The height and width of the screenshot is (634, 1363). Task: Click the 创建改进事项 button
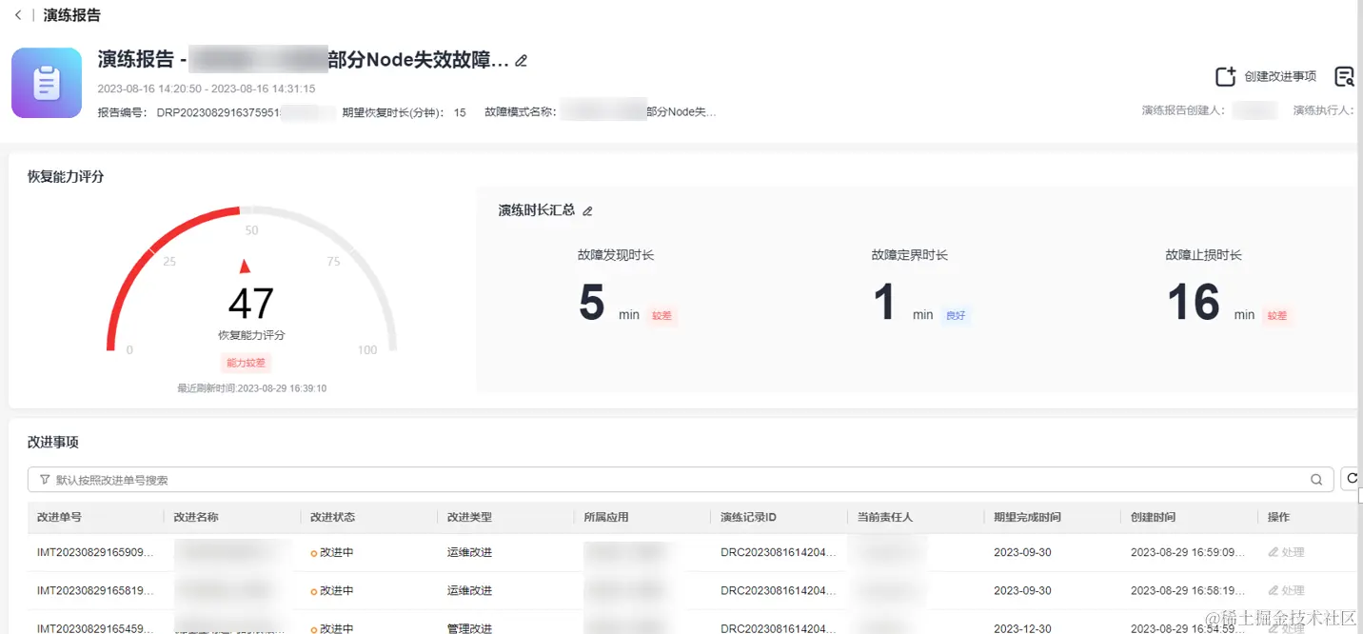pos(1266,76)
